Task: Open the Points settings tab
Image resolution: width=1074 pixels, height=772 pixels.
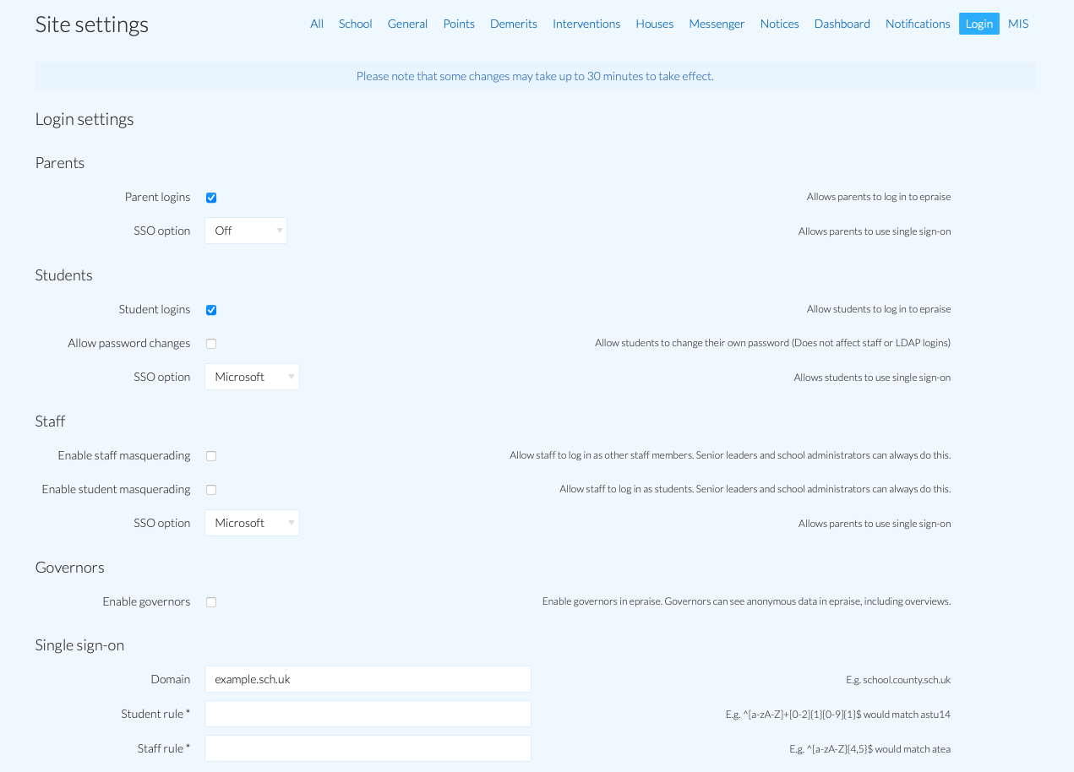Action: (x=459, y=24)
